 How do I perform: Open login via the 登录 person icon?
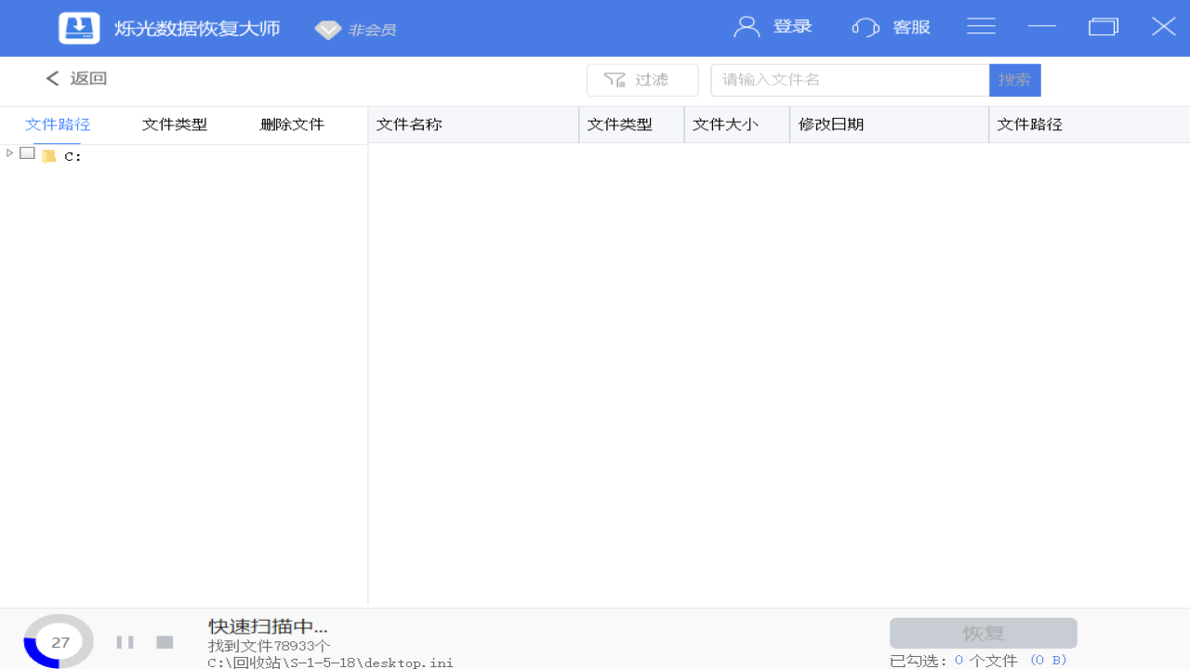pos(747,26)
